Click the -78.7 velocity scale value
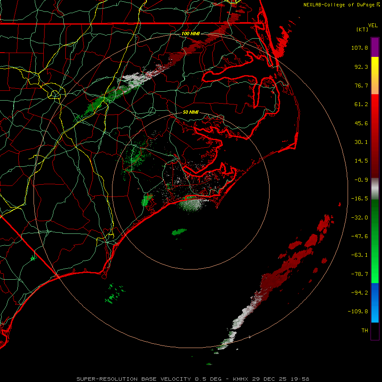Viewport: 382px width, 382px height. click(360, 274)
